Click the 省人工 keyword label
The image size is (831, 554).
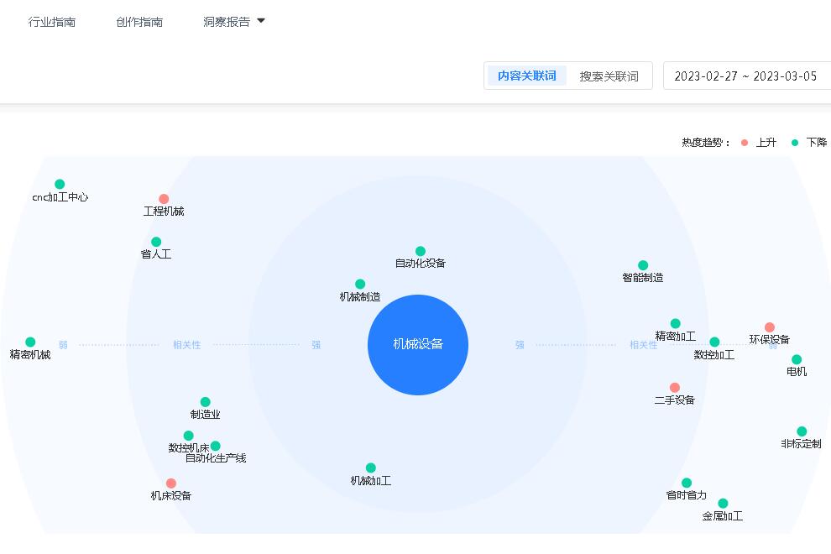pyautogui.click(x=156, y=254)
